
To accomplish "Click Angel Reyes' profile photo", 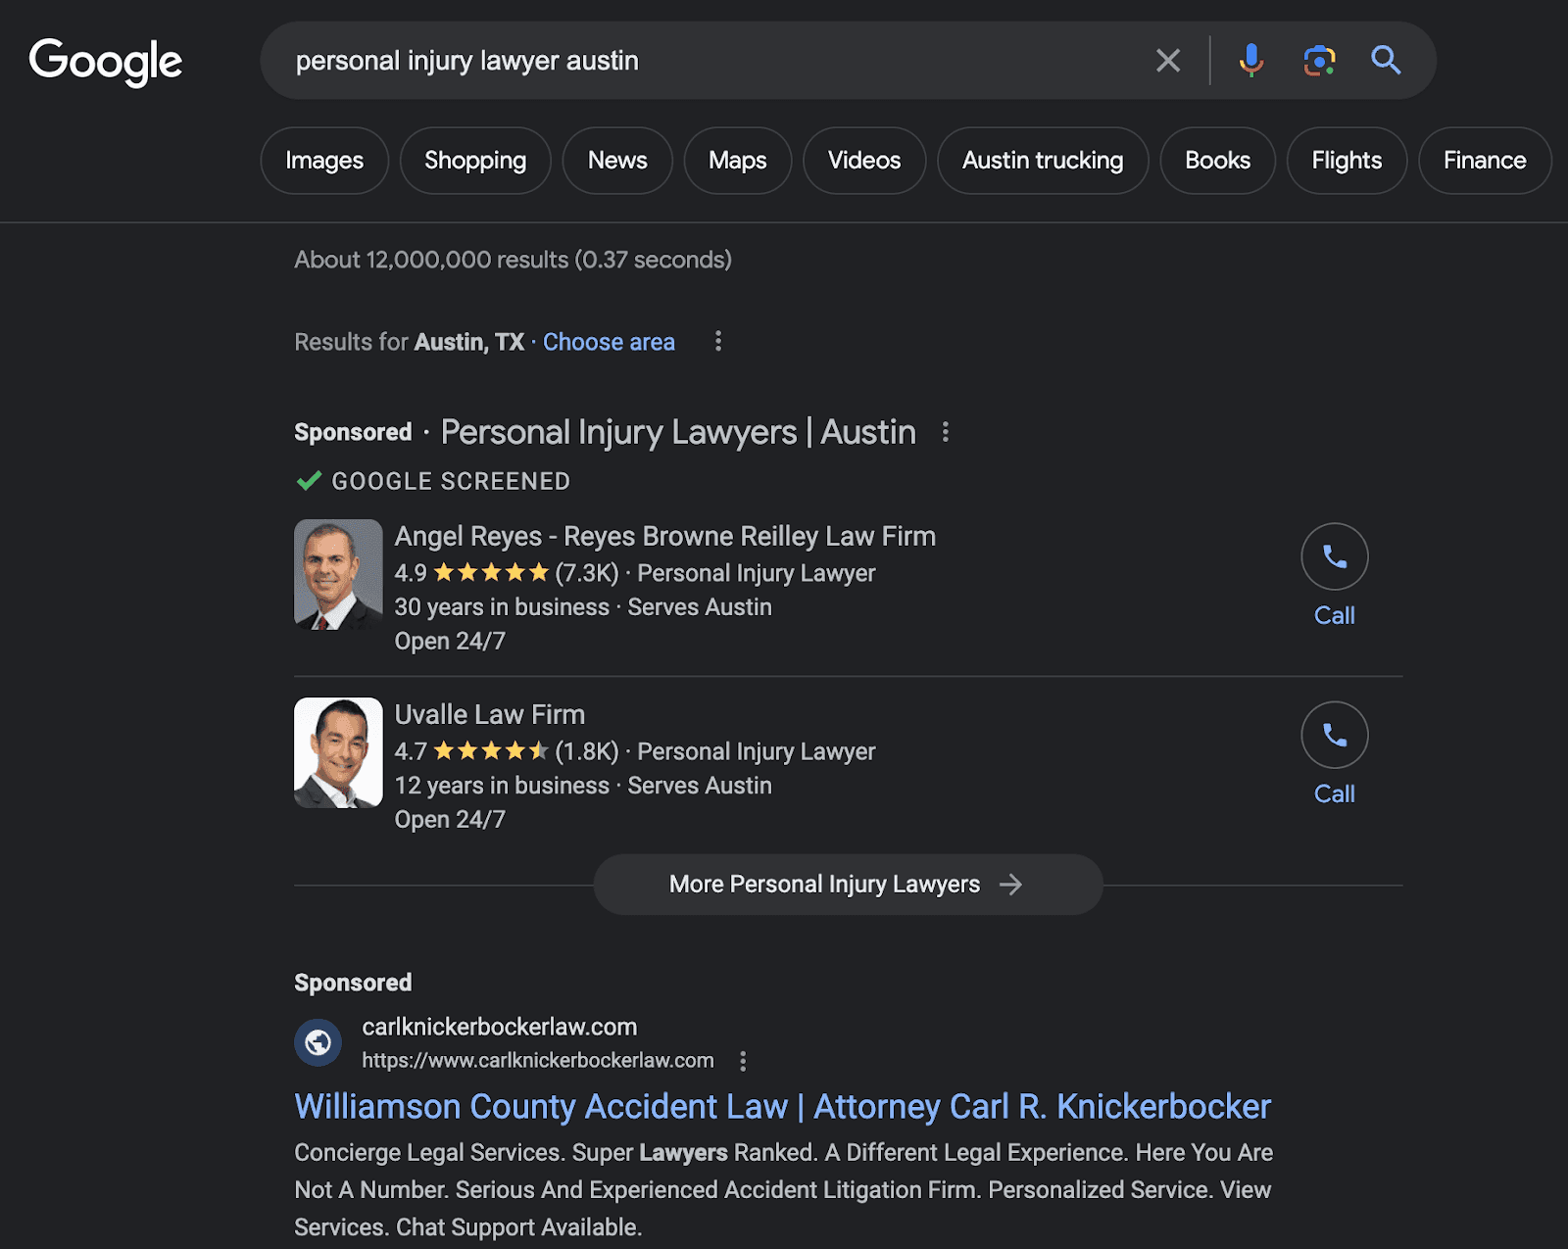I will [x=338, y=574].
